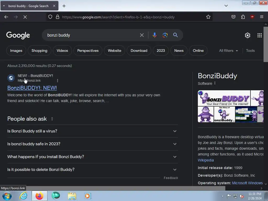Open the green globe taskbar app
This screenshot has height=201, width=268.
pyautogui.click(x=56, y=196)
